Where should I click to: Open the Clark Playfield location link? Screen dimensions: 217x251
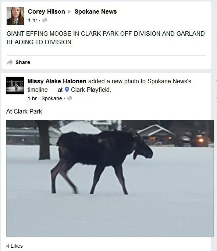(90, 90)
